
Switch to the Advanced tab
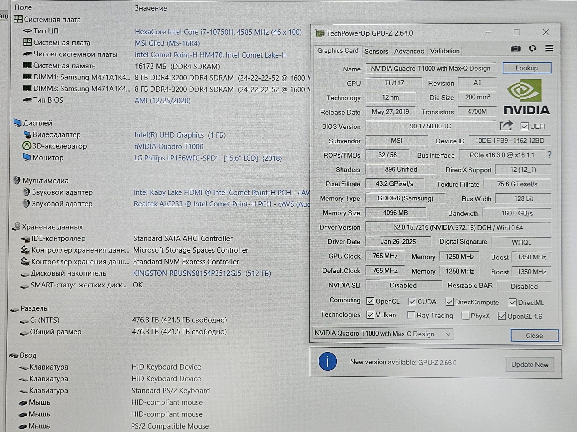coord(409,51)
